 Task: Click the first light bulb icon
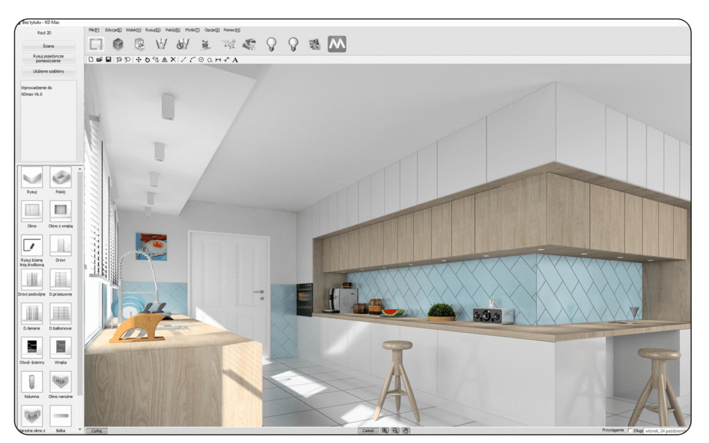(x=271, y=44)
